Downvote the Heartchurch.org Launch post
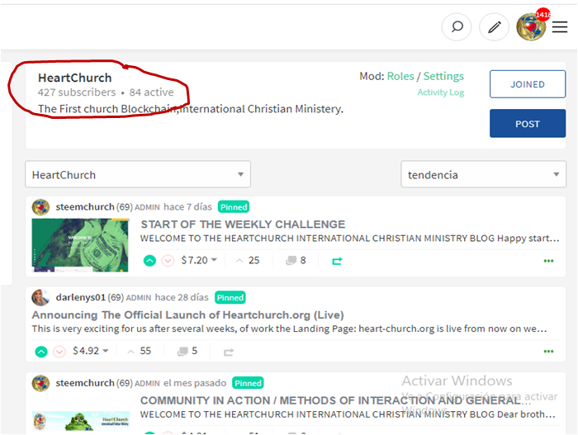The width and height of the screenshot is (578, 435). click(x=59, y=352)
